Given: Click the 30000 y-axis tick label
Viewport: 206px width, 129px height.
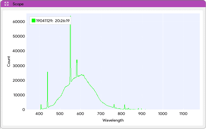Looking at the screenshot, I should (18, 66).
